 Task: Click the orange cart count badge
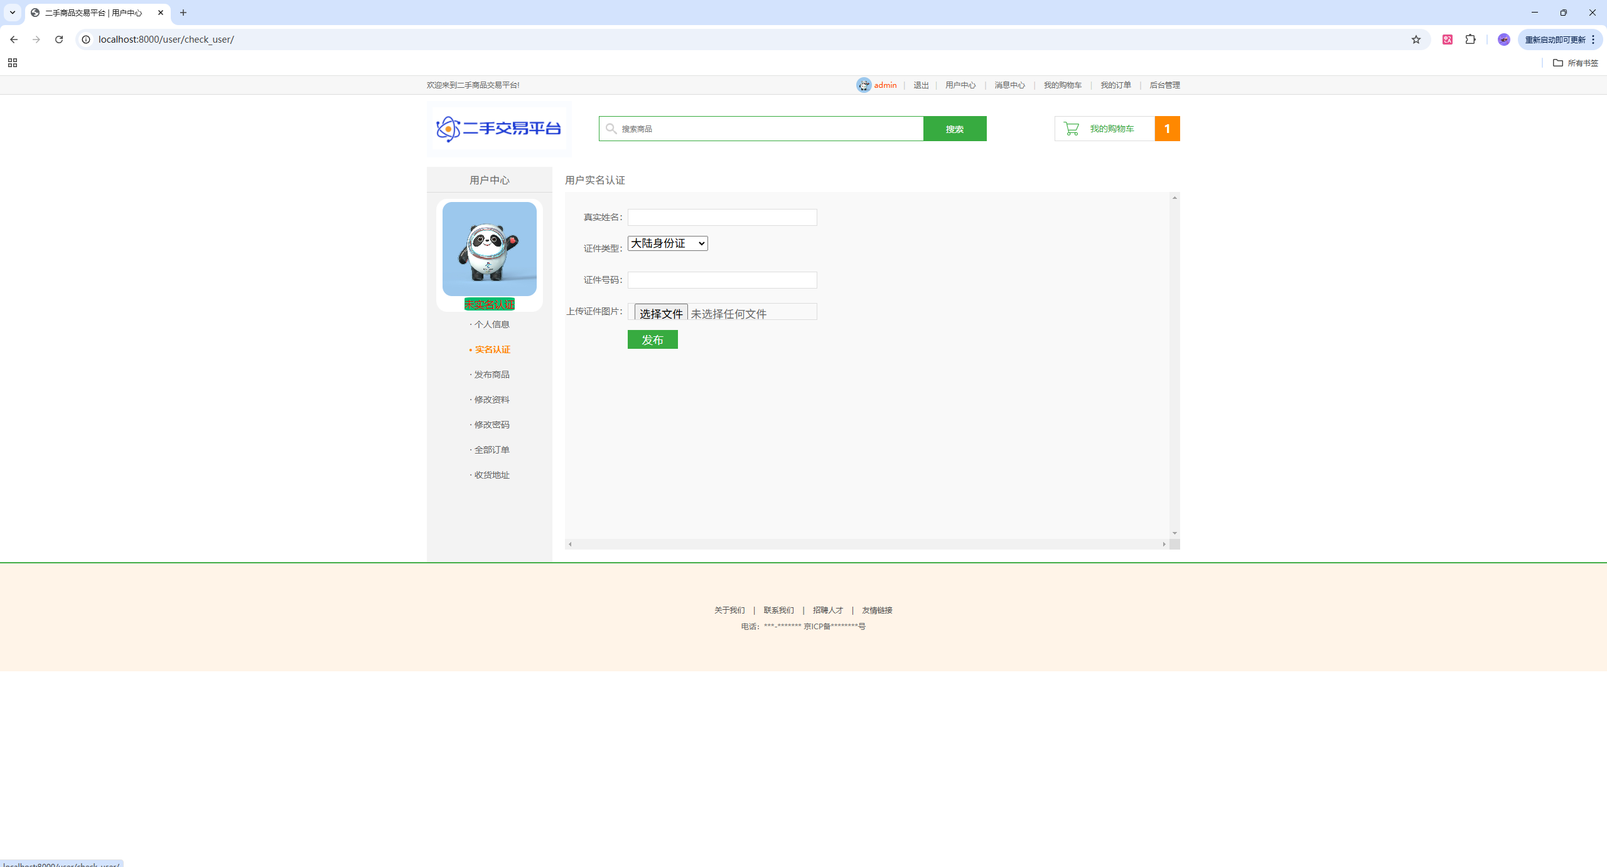(1168, 129)
